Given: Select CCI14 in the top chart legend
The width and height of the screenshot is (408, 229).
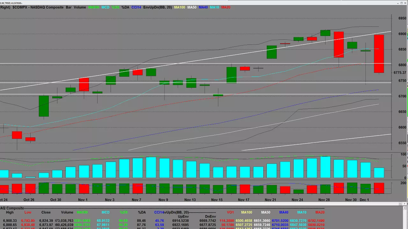Looking at the screenshot, I should pos(136,7).
